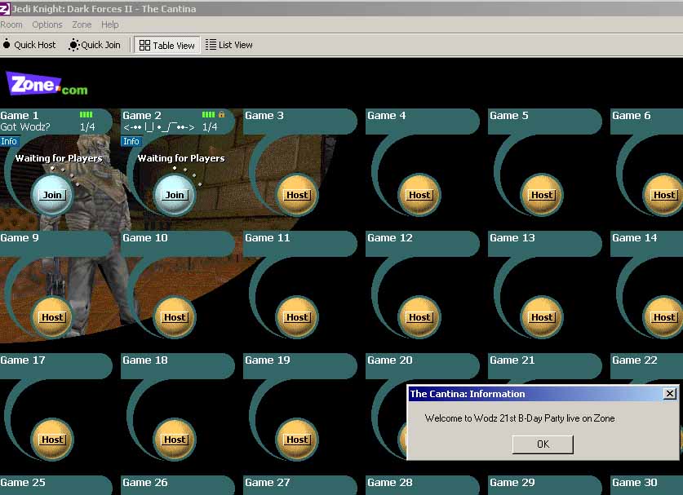The height and width of the screenshot is (495, 683).
Task: Host a game at Game 11
Action: (x=297, y=317)
